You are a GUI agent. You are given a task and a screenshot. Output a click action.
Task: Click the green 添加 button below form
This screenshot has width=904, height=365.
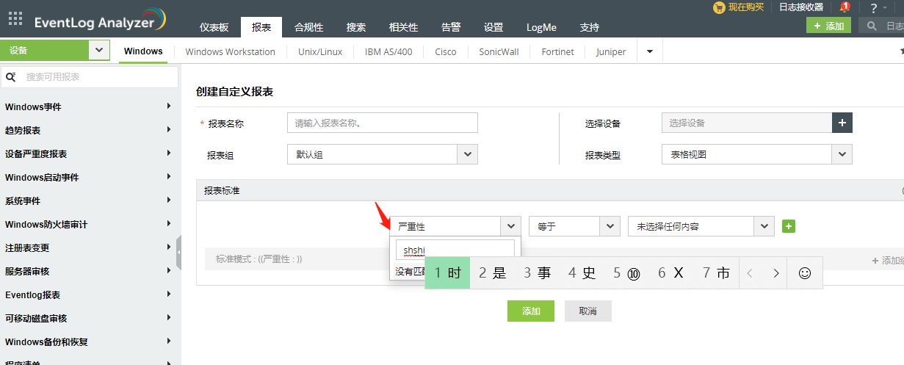point(530,311)
